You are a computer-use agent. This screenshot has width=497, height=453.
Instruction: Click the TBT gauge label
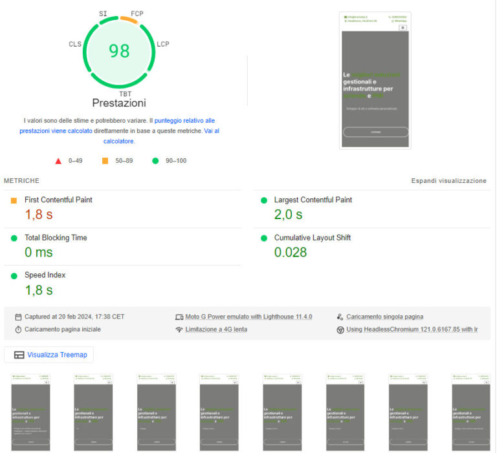pos(125,94)
